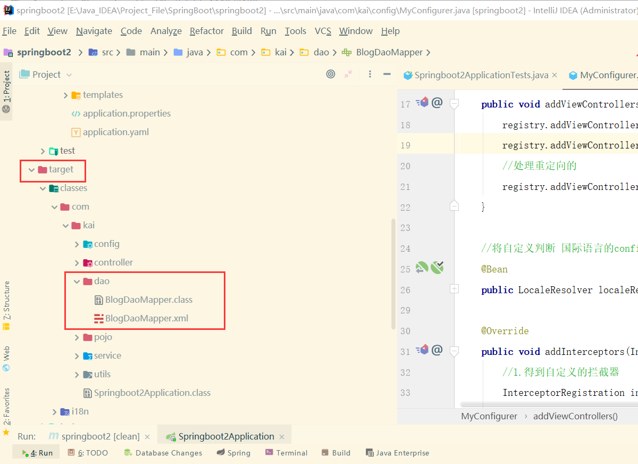Viewport: 638px width, 464px height.
Task: Open the Spring tool window
Action: coord(233,453)
